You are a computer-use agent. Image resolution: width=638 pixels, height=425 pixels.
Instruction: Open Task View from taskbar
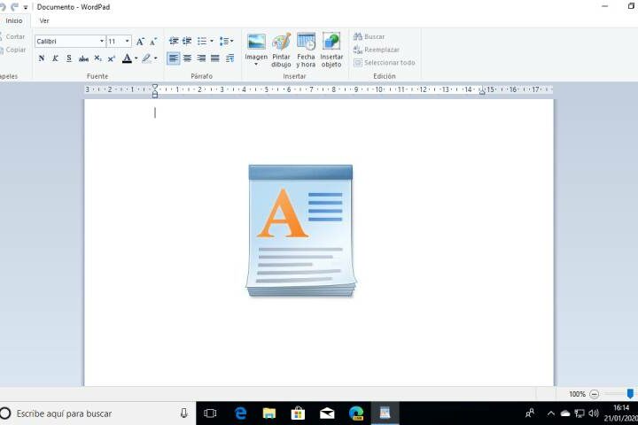(210, 413)
